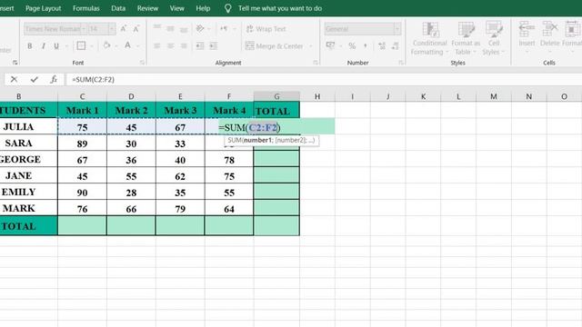This screenshot has height=327, width=582.
Task: Click the Orientation text angle icon
Action: (x=200, y=28)
